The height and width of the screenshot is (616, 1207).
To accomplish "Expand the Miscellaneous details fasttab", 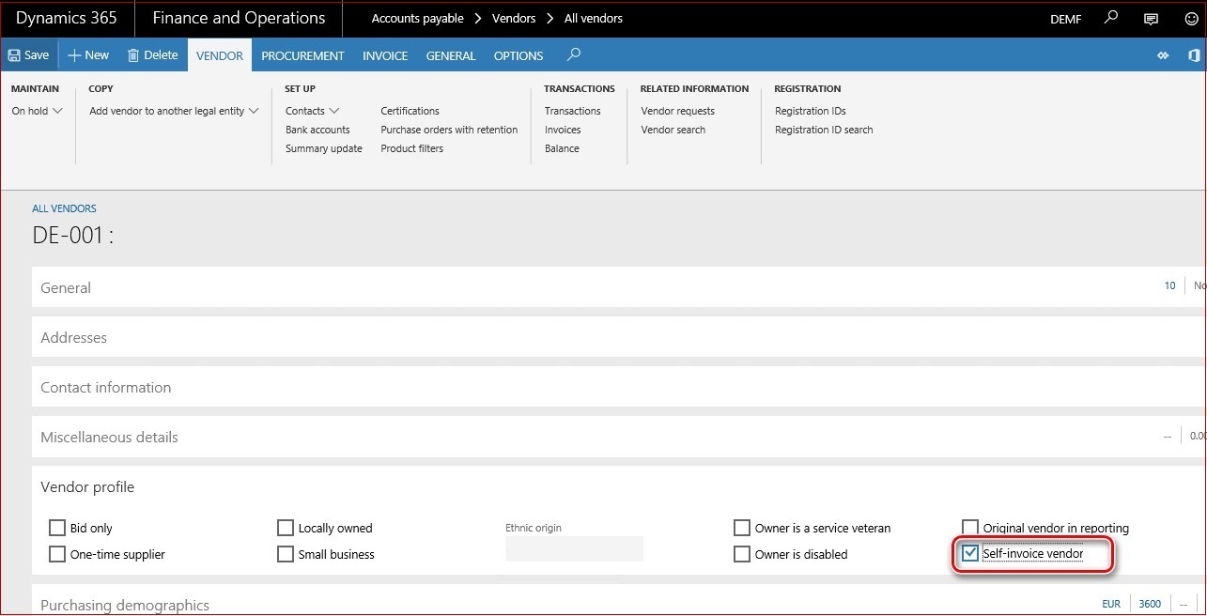I will [619, 437].
